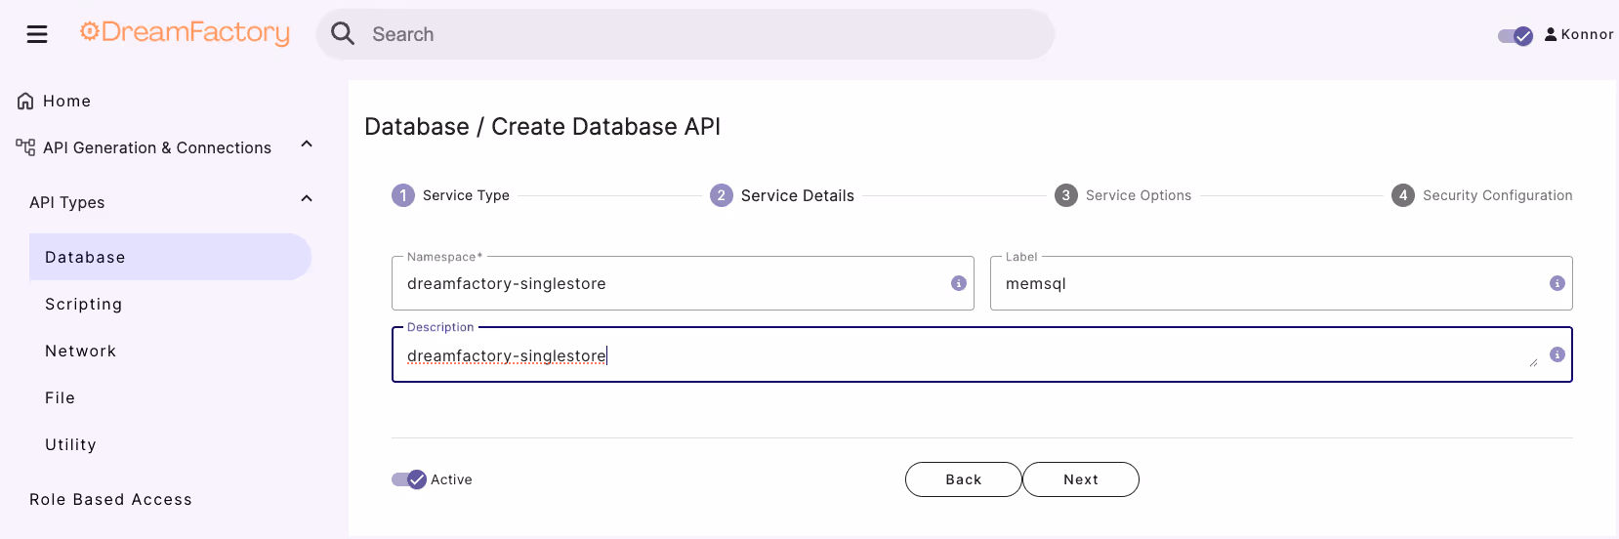Toggle the dark mode switch in header
Screen dimensions: 1619x539
coord(1515,36)
